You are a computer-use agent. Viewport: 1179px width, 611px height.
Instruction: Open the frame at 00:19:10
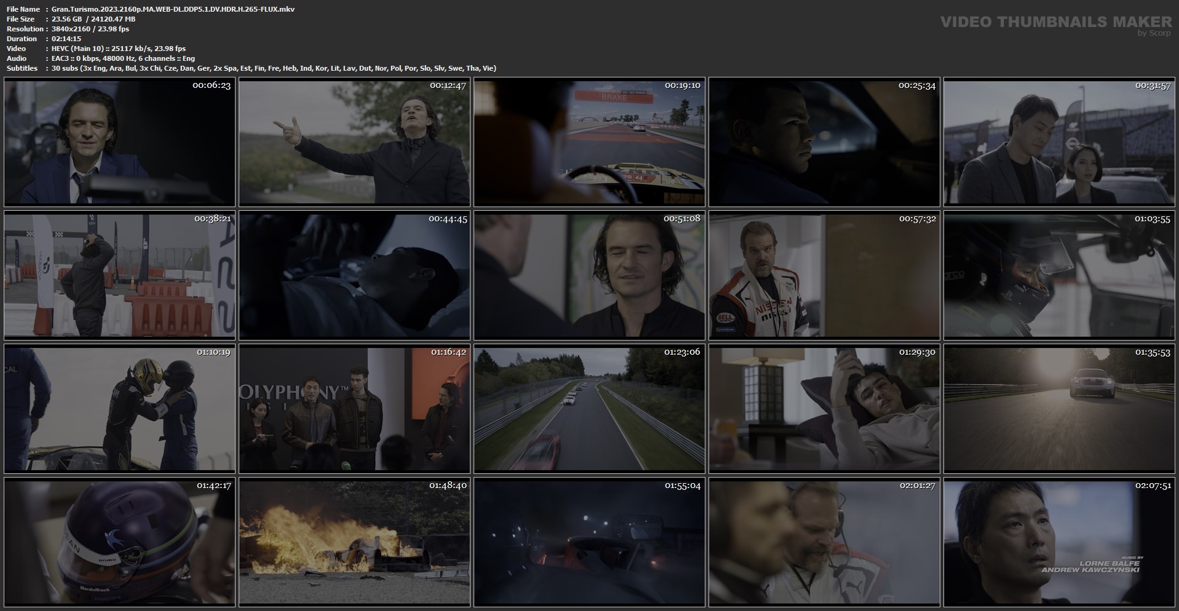tap(589, 142)
